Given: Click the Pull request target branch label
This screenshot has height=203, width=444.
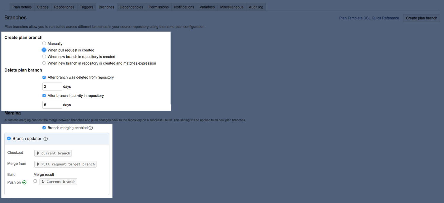Looking at the screenshot, I should click(x=65, y=164).
